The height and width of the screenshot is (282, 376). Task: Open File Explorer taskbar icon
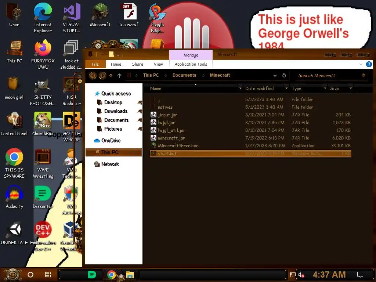pyautogui.click(x=130, y=275)
